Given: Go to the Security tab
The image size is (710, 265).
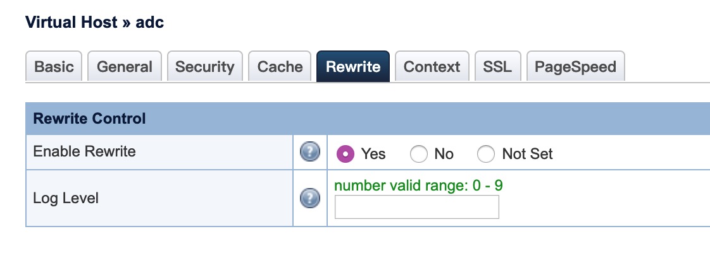Looking at the screenshot, I should tap(204, 67).
